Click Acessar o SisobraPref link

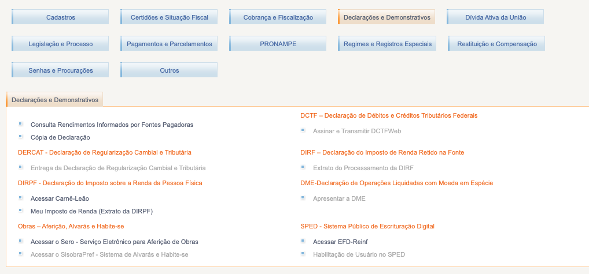point(109,254)
